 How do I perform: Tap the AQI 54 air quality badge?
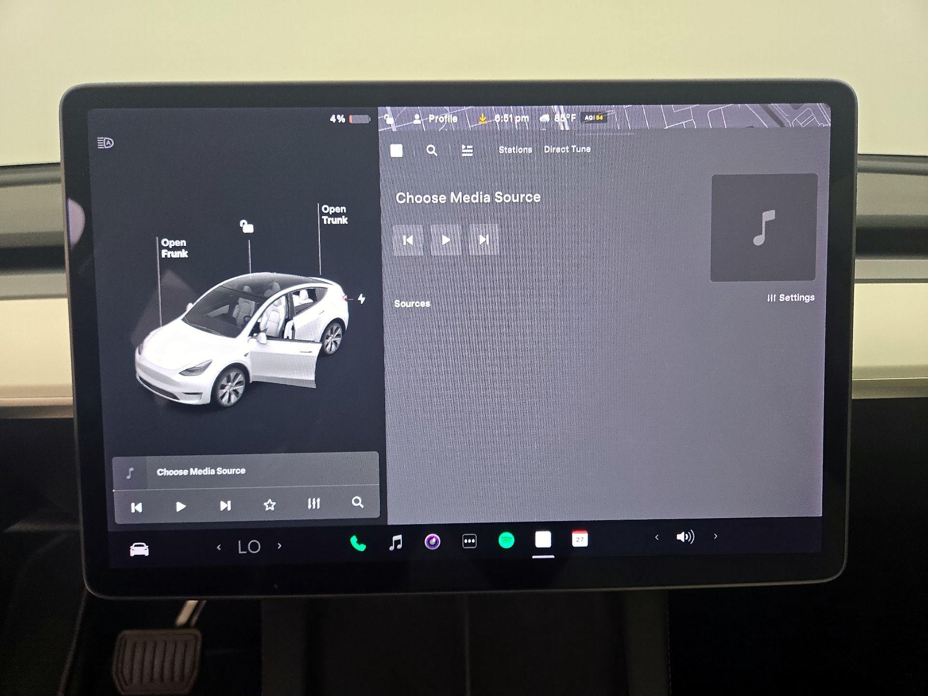point(594,117)
